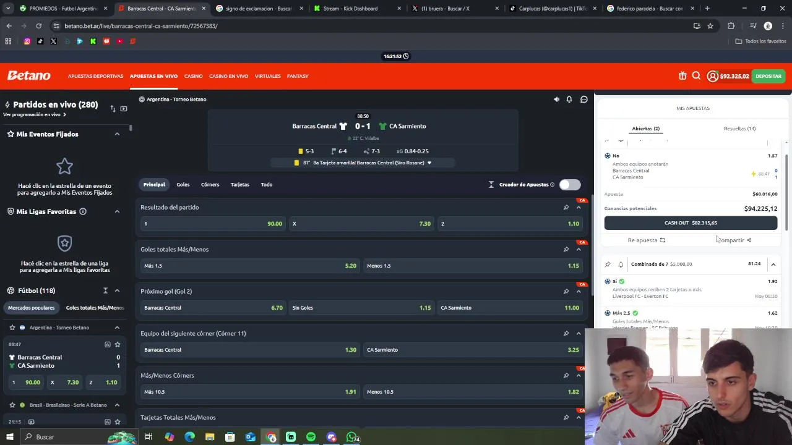This screenshot has width=792, height=445.
Task: Pin the Combinada de 7 bet
Action: coord(608,264)
